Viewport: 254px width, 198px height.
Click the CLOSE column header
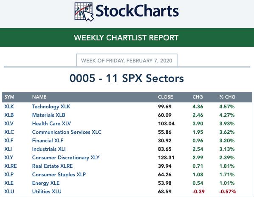pos(165,97)
